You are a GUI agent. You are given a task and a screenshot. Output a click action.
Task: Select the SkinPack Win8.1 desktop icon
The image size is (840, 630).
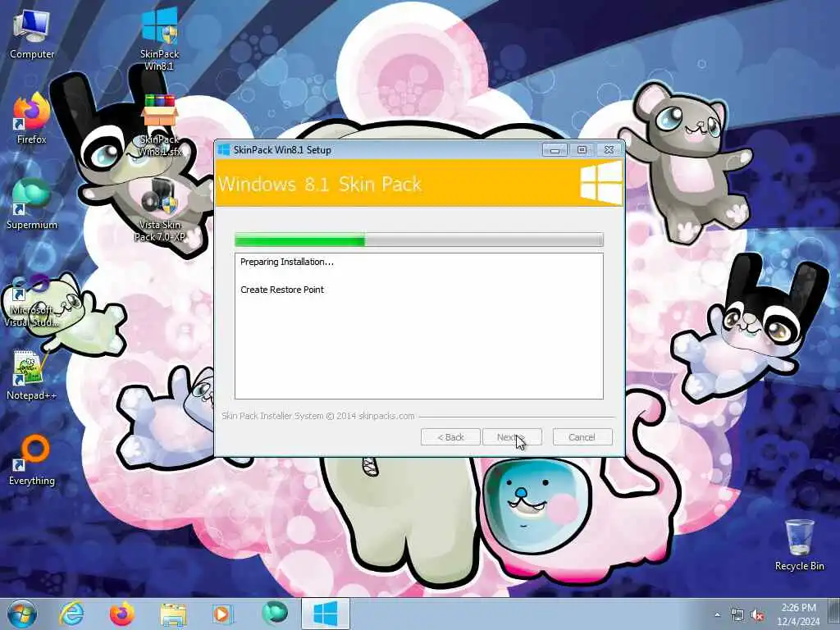[x=159, y=39]
